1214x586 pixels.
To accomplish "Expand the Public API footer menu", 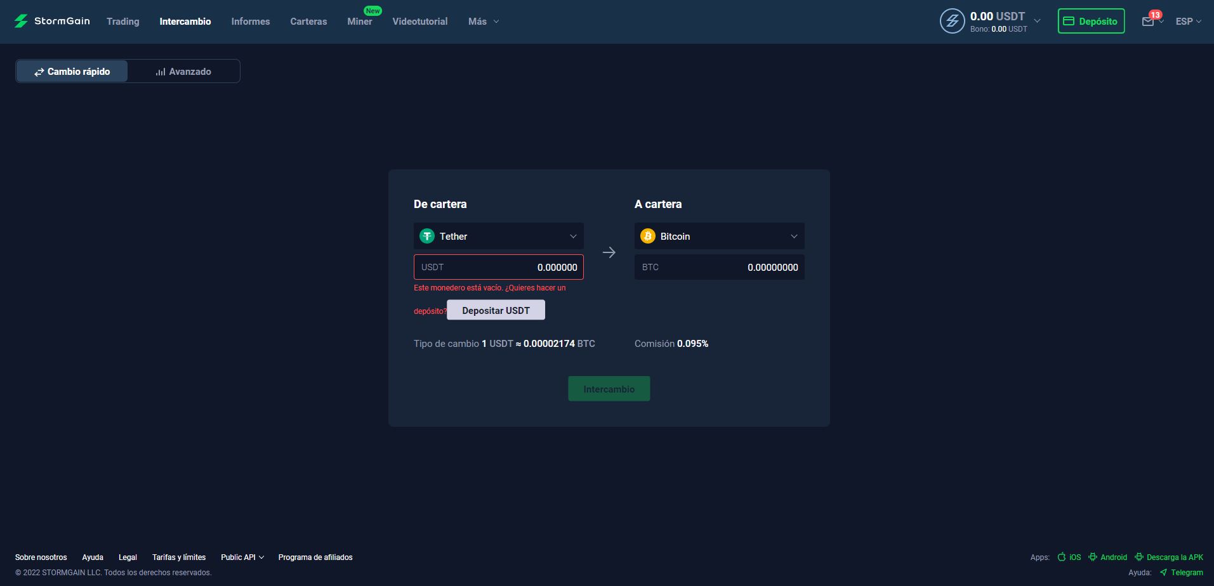I will [x=242, y=557].
